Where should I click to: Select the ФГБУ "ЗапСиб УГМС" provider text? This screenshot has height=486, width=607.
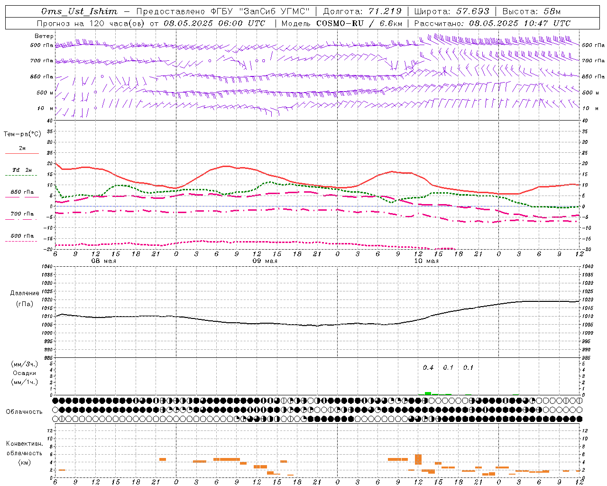260,11
